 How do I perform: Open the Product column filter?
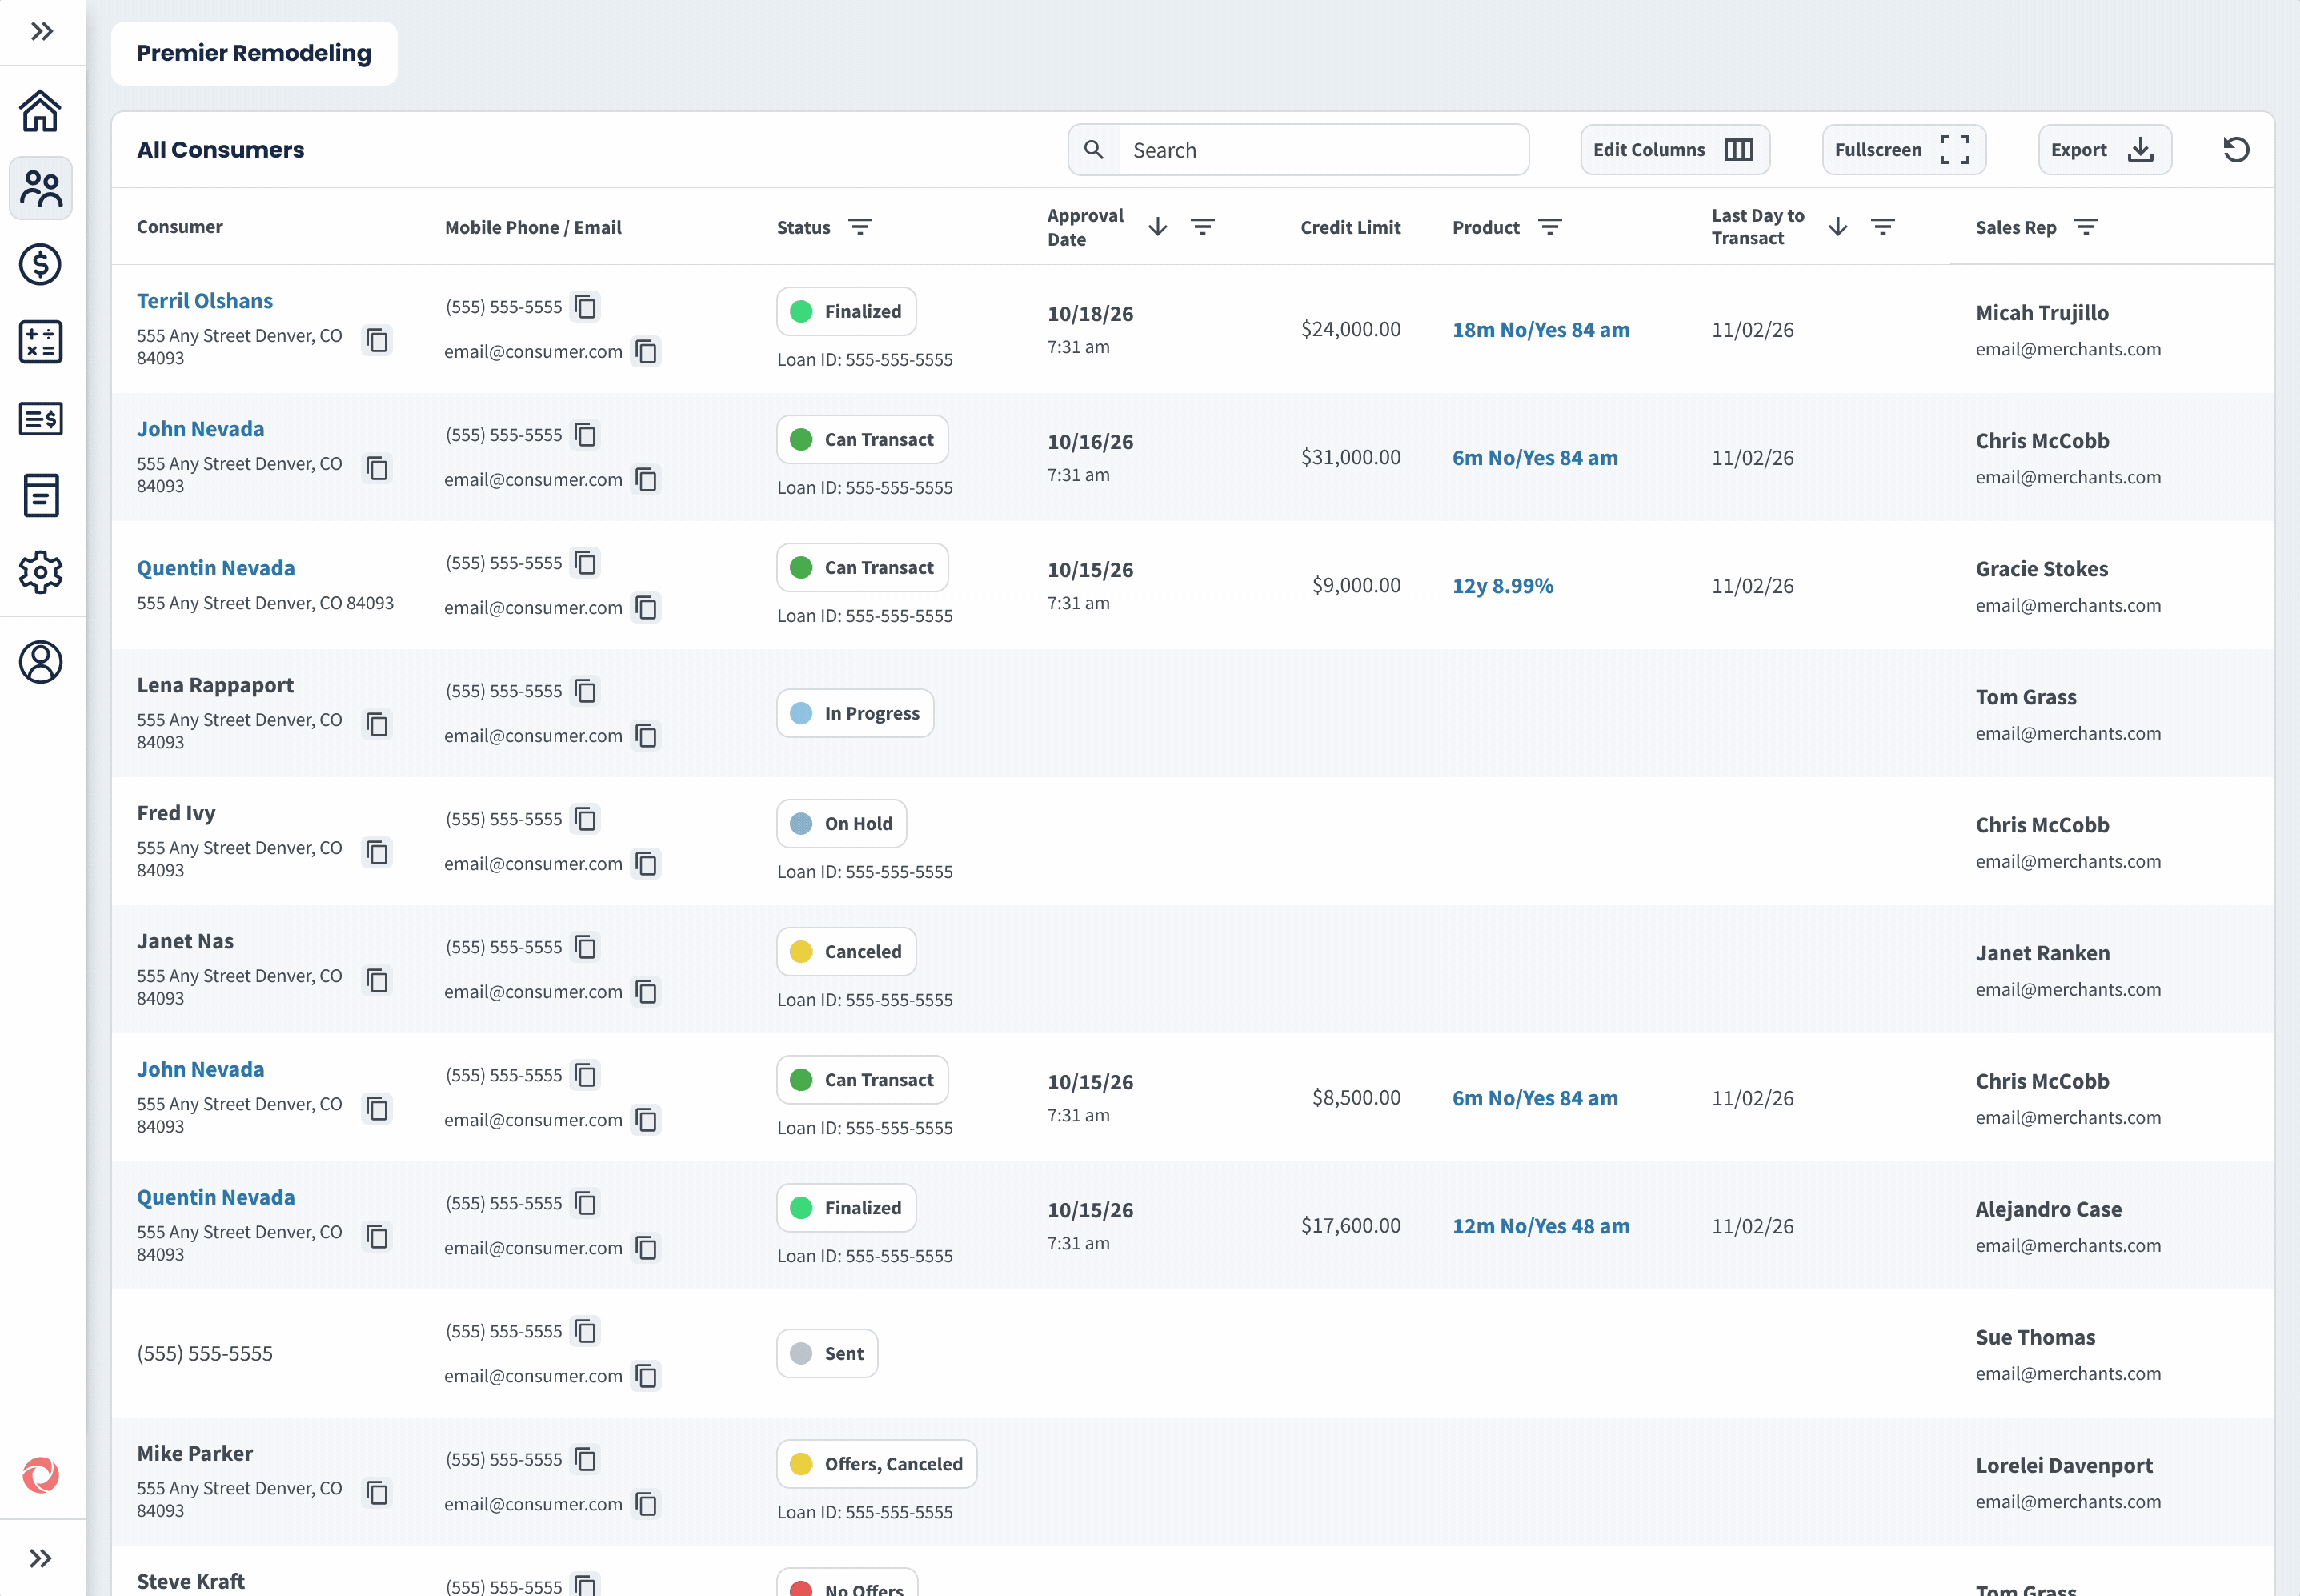tap(1549, 227)
